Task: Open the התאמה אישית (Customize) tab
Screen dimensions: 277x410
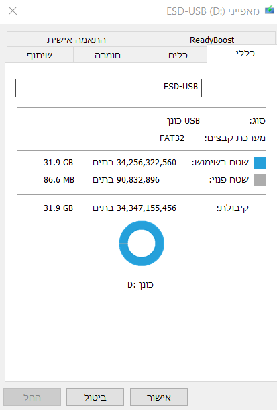Action: [77, 40]
